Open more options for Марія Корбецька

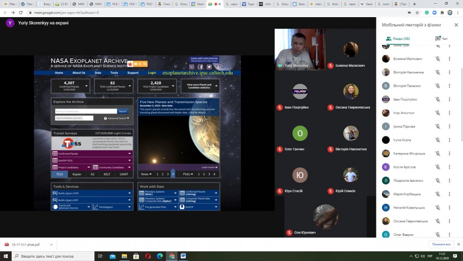(450, 194)
